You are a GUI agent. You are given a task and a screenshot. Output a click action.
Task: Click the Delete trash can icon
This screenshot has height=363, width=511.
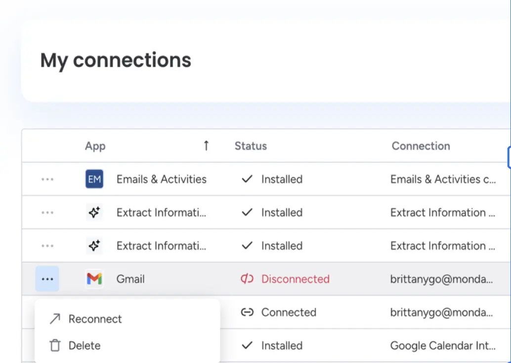(55, 345)
